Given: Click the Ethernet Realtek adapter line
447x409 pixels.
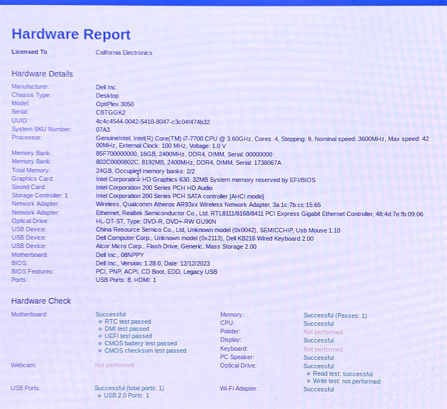Looking at the screenshot, I should 259,214.
